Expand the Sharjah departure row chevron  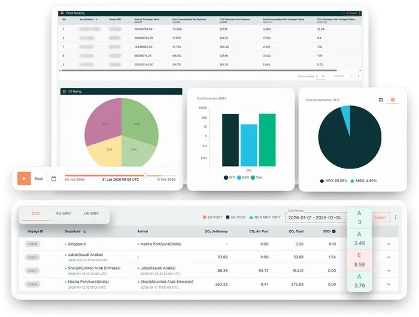coord(389,271)
